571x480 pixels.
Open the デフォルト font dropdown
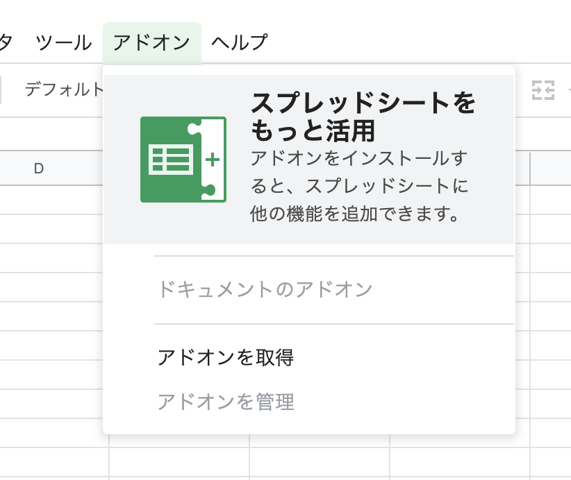click(64, 89)
